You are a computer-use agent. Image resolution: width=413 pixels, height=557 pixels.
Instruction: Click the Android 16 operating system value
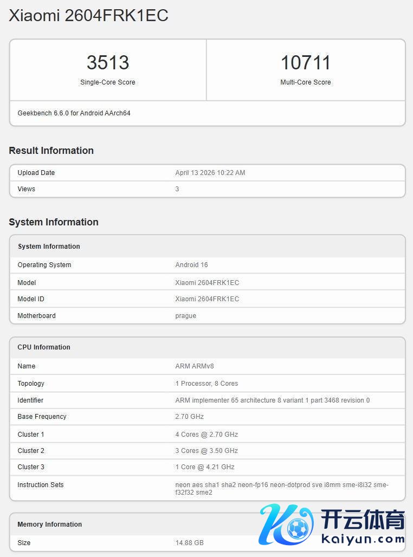[191, 265]
